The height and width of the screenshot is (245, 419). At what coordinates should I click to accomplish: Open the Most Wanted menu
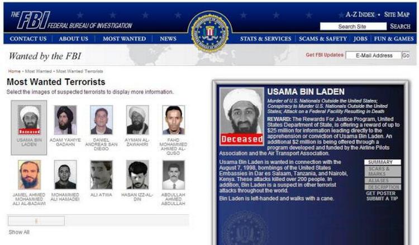(x=124, y=39)
